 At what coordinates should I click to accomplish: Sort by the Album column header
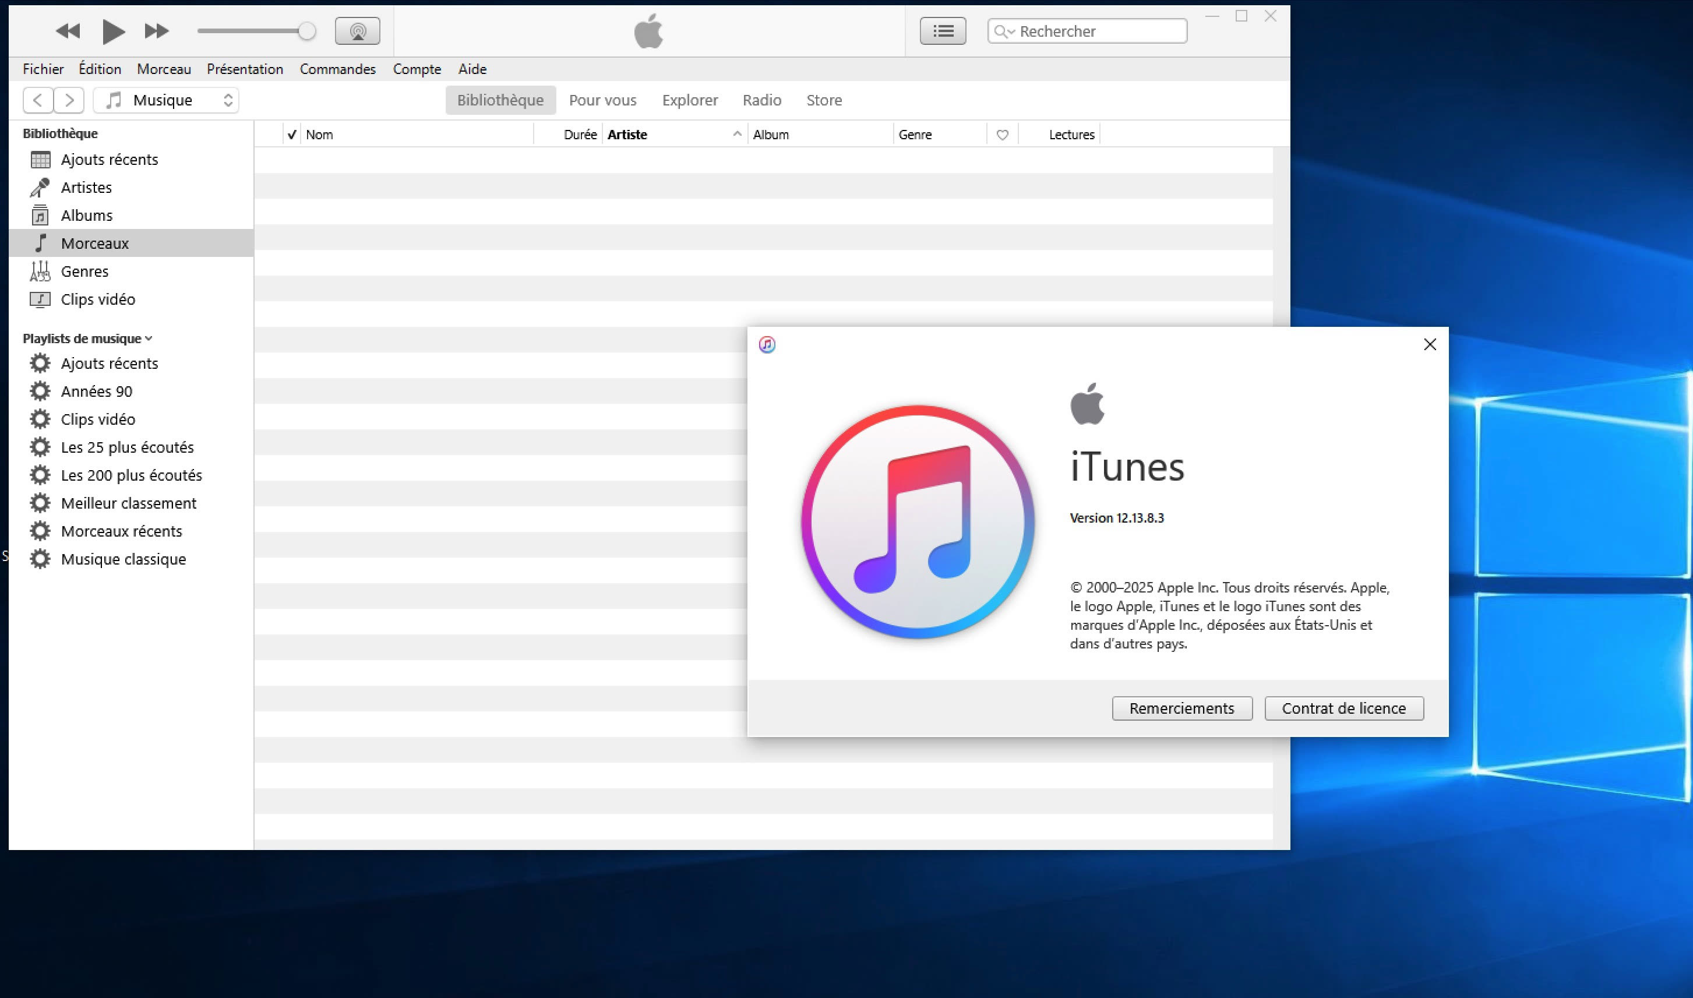coord(820,135)
